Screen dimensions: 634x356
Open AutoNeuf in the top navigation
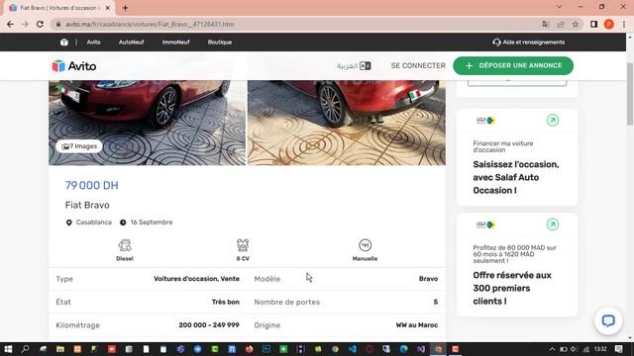[x=131, y=42]
